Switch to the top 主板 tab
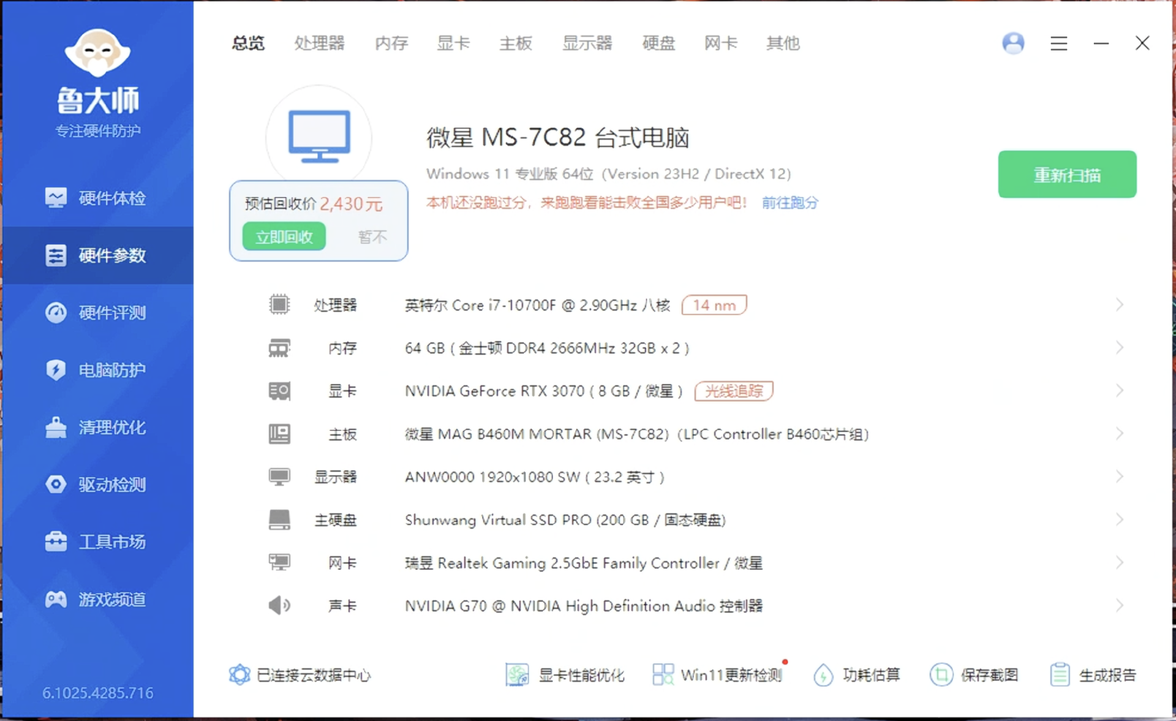The width and height of the screenshot is (1176, 721). [516, 43]
